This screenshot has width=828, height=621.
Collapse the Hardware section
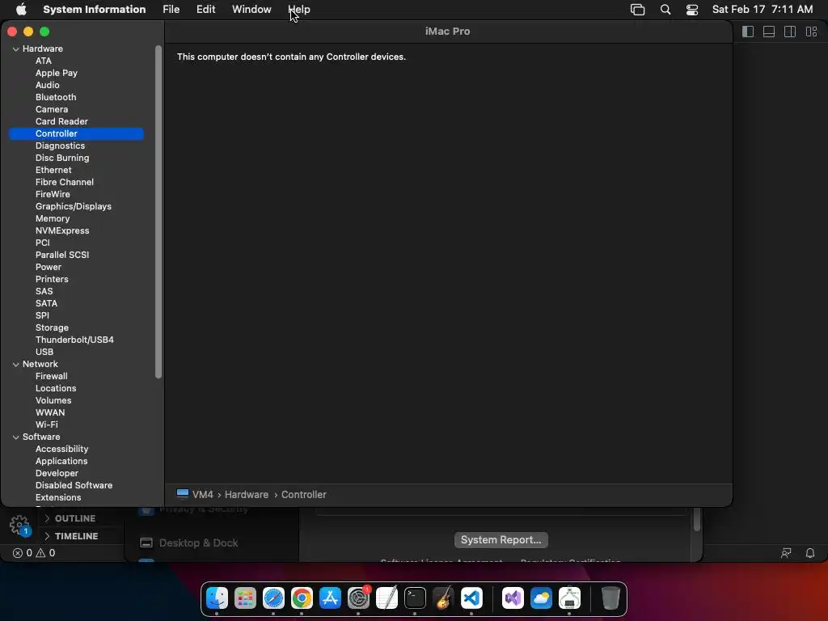coord(16,49)
